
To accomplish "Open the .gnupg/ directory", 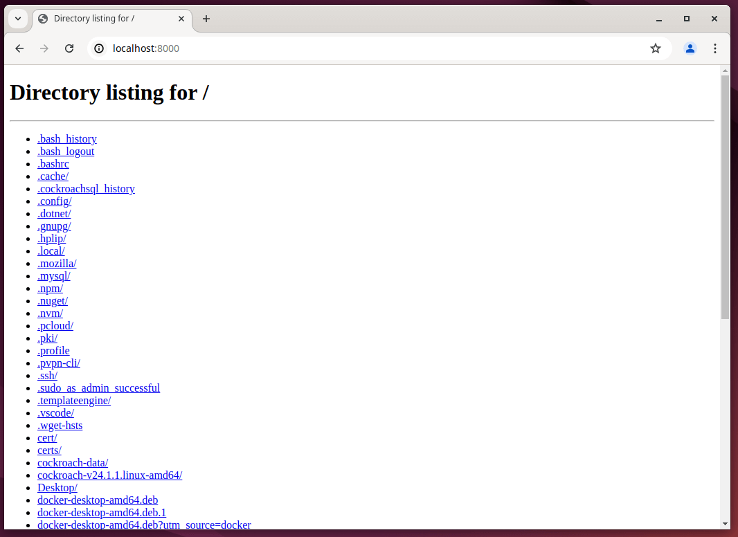I will coord(54,226).
